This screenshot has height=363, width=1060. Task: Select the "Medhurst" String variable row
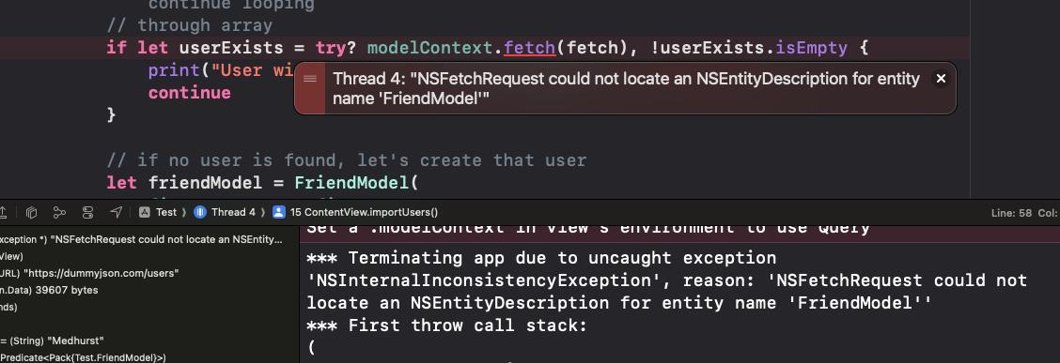pyautogui.click(x=148, y=340)
